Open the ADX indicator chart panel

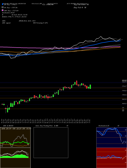tap(15, 137)
